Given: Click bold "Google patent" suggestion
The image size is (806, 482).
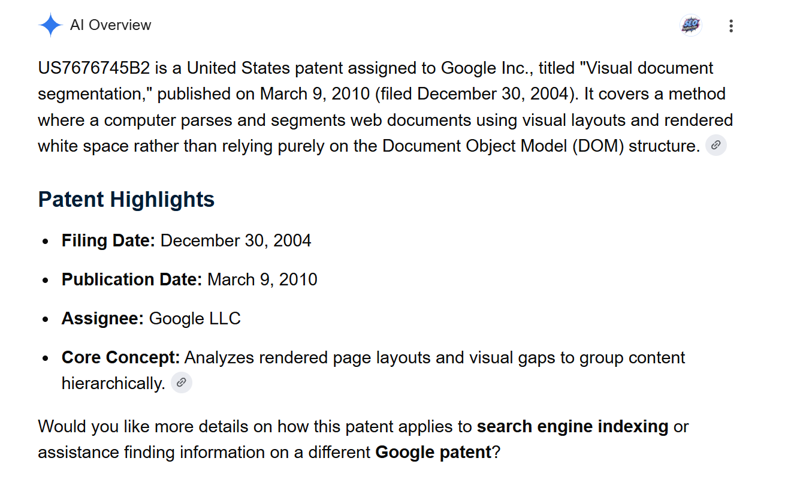Looking at the screenshot, I should [x=433, y=452].
